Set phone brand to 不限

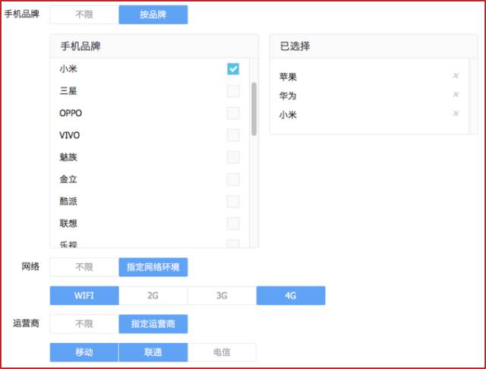click(x=84, y=14)
